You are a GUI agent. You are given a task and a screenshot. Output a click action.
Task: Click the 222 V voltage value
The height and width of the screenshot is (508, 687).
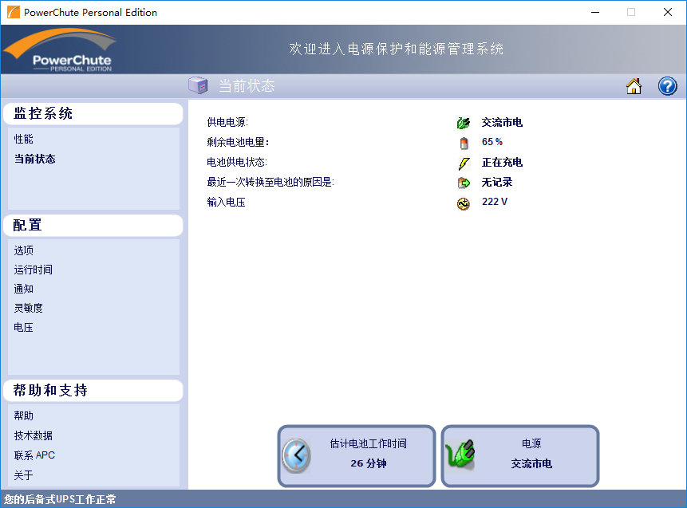(x=495, y=202)
